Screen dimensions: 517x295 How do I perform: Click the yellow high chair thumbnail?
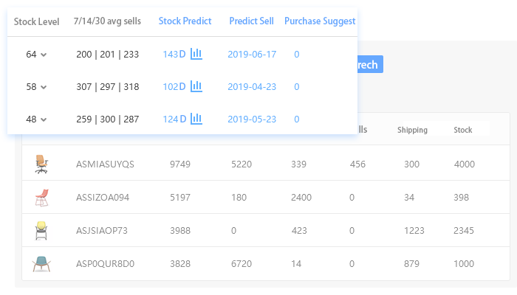pyautogui.click(x=41, y=230)
